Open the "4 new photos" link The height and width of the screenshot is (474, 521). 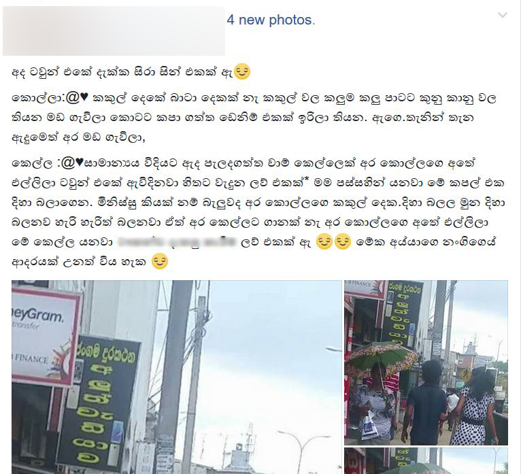click(x=271, y=20)
